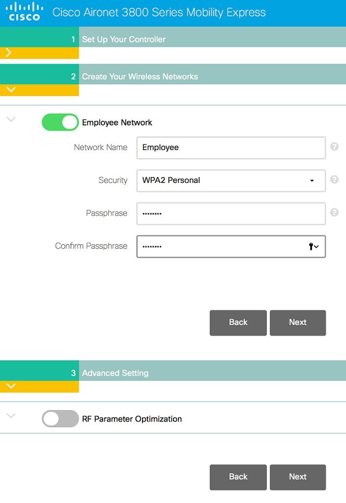The width and height of the screenshot is (346, 503).
Task: Select step 3 Advanced Setting header
Action: [x=173, y=371]
